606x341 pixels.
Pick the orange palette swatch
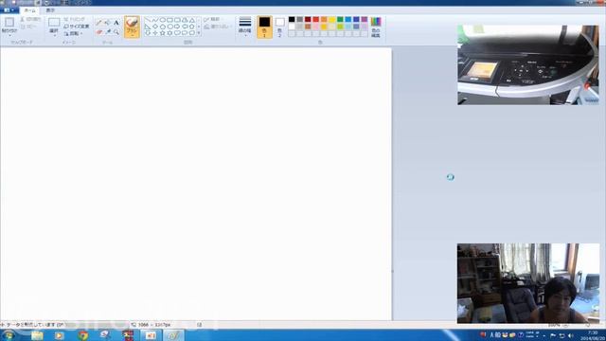pos(324,19)
